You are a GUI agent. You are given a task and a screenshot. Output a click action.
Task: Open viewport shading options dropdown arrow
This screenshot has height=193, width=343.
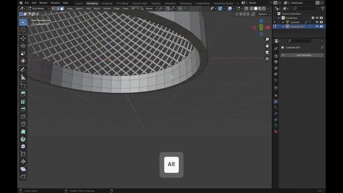pyautogui.click(x=268, y=9)
